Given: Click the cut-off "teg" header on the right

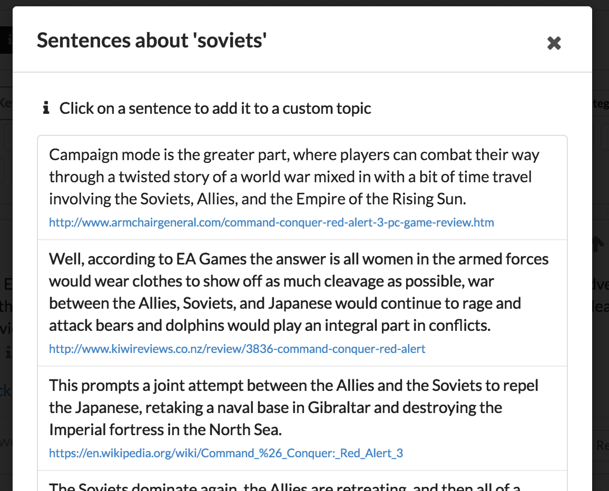Looking at the screenshot, I should (601, 104).
